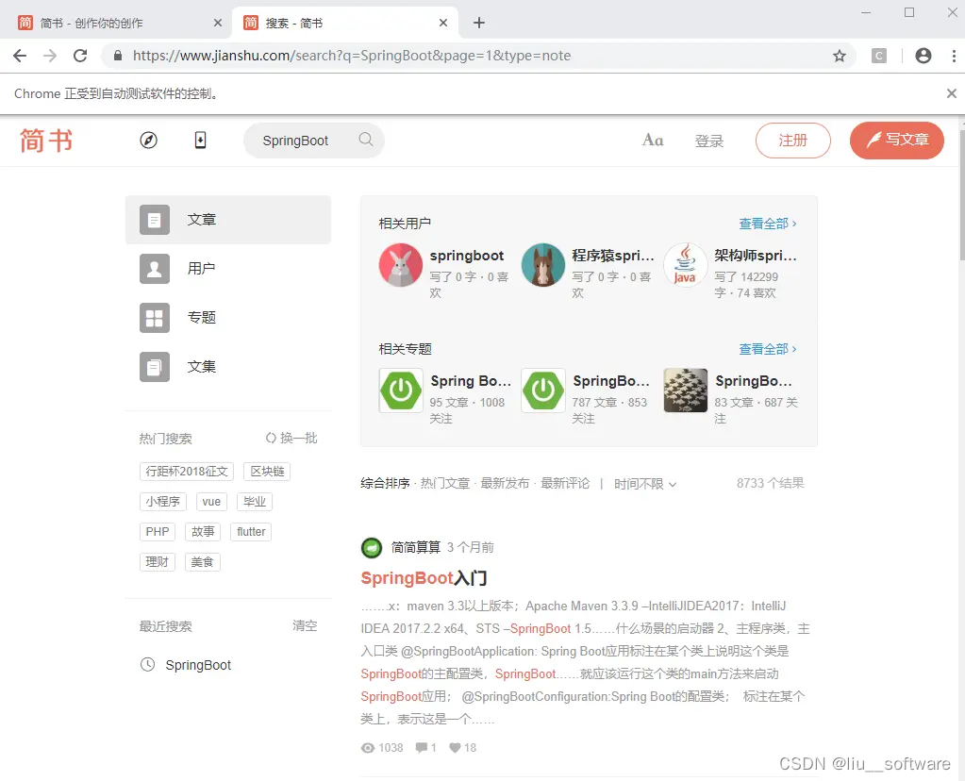The width and height of the screenshot is (965, 781).
Task: Click the SpringBo... 83 文章 topic image
Action: [685, 390]
